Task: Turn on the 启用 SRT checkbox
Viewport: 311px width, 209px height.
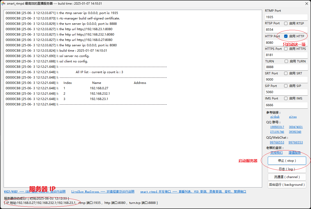Action: (286, 73)
